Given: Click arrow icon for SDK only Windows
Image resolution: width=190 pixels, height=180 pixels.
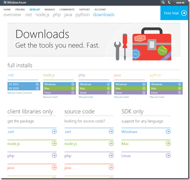Looking at the screenshot, I should pyautogui.click(x=168, y=131).
